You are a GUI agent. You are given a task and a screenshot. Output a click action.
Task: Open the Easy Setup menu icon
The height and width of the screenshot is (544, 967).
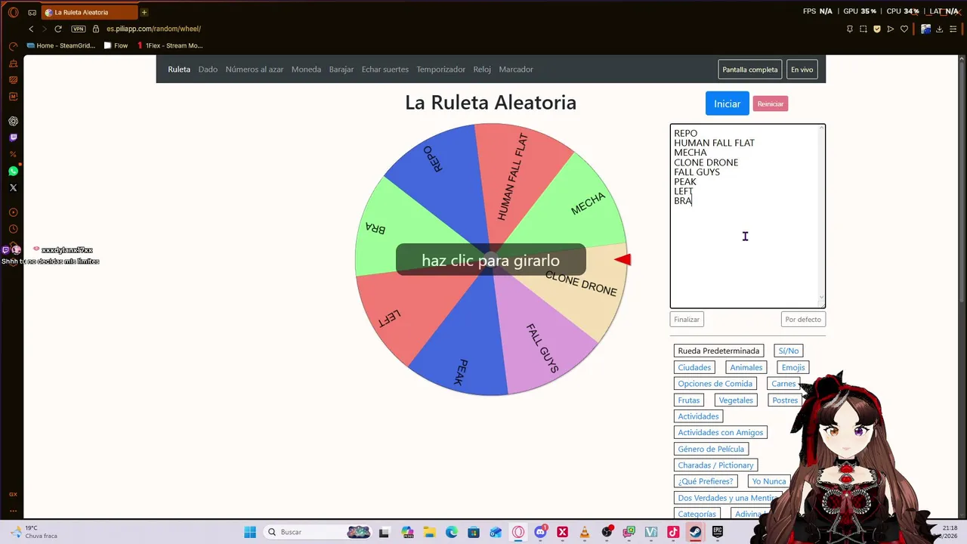coord(953,29)
